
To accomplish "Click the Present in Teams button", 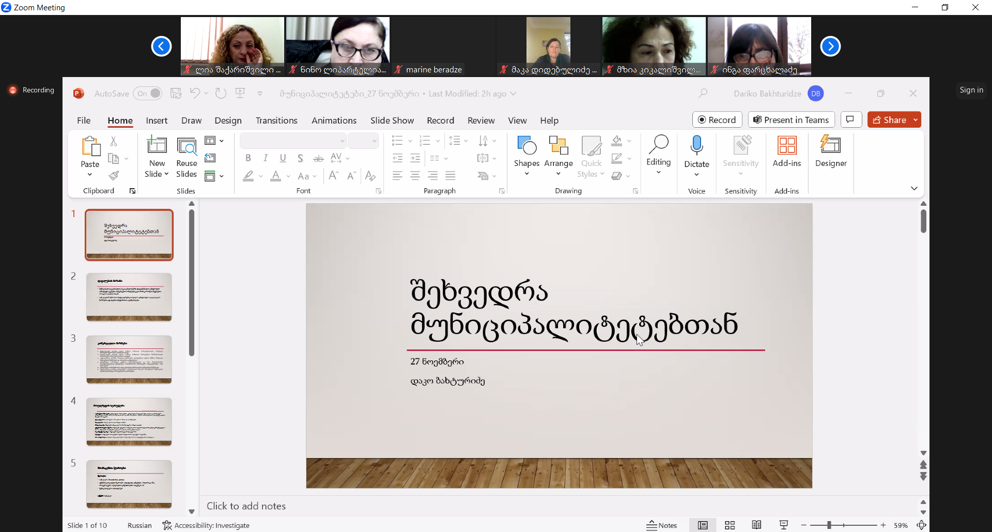I will point(791,119).
